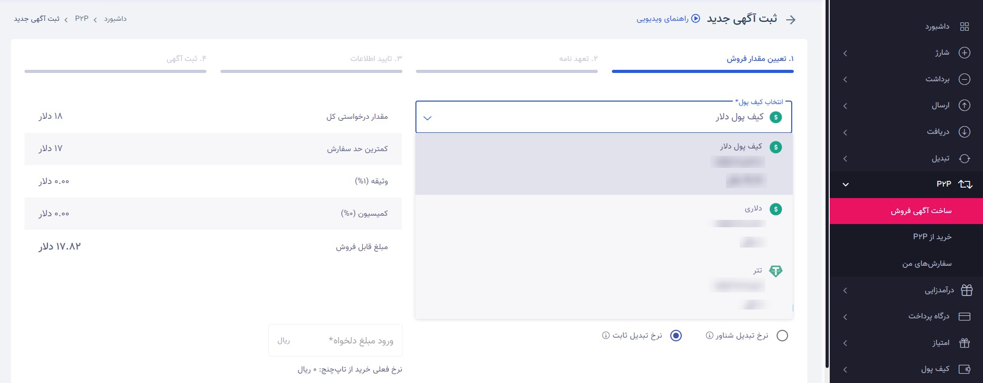Collapse the wallet selection dropdown chevron
983x383 pixels.
tap(427, 118)
